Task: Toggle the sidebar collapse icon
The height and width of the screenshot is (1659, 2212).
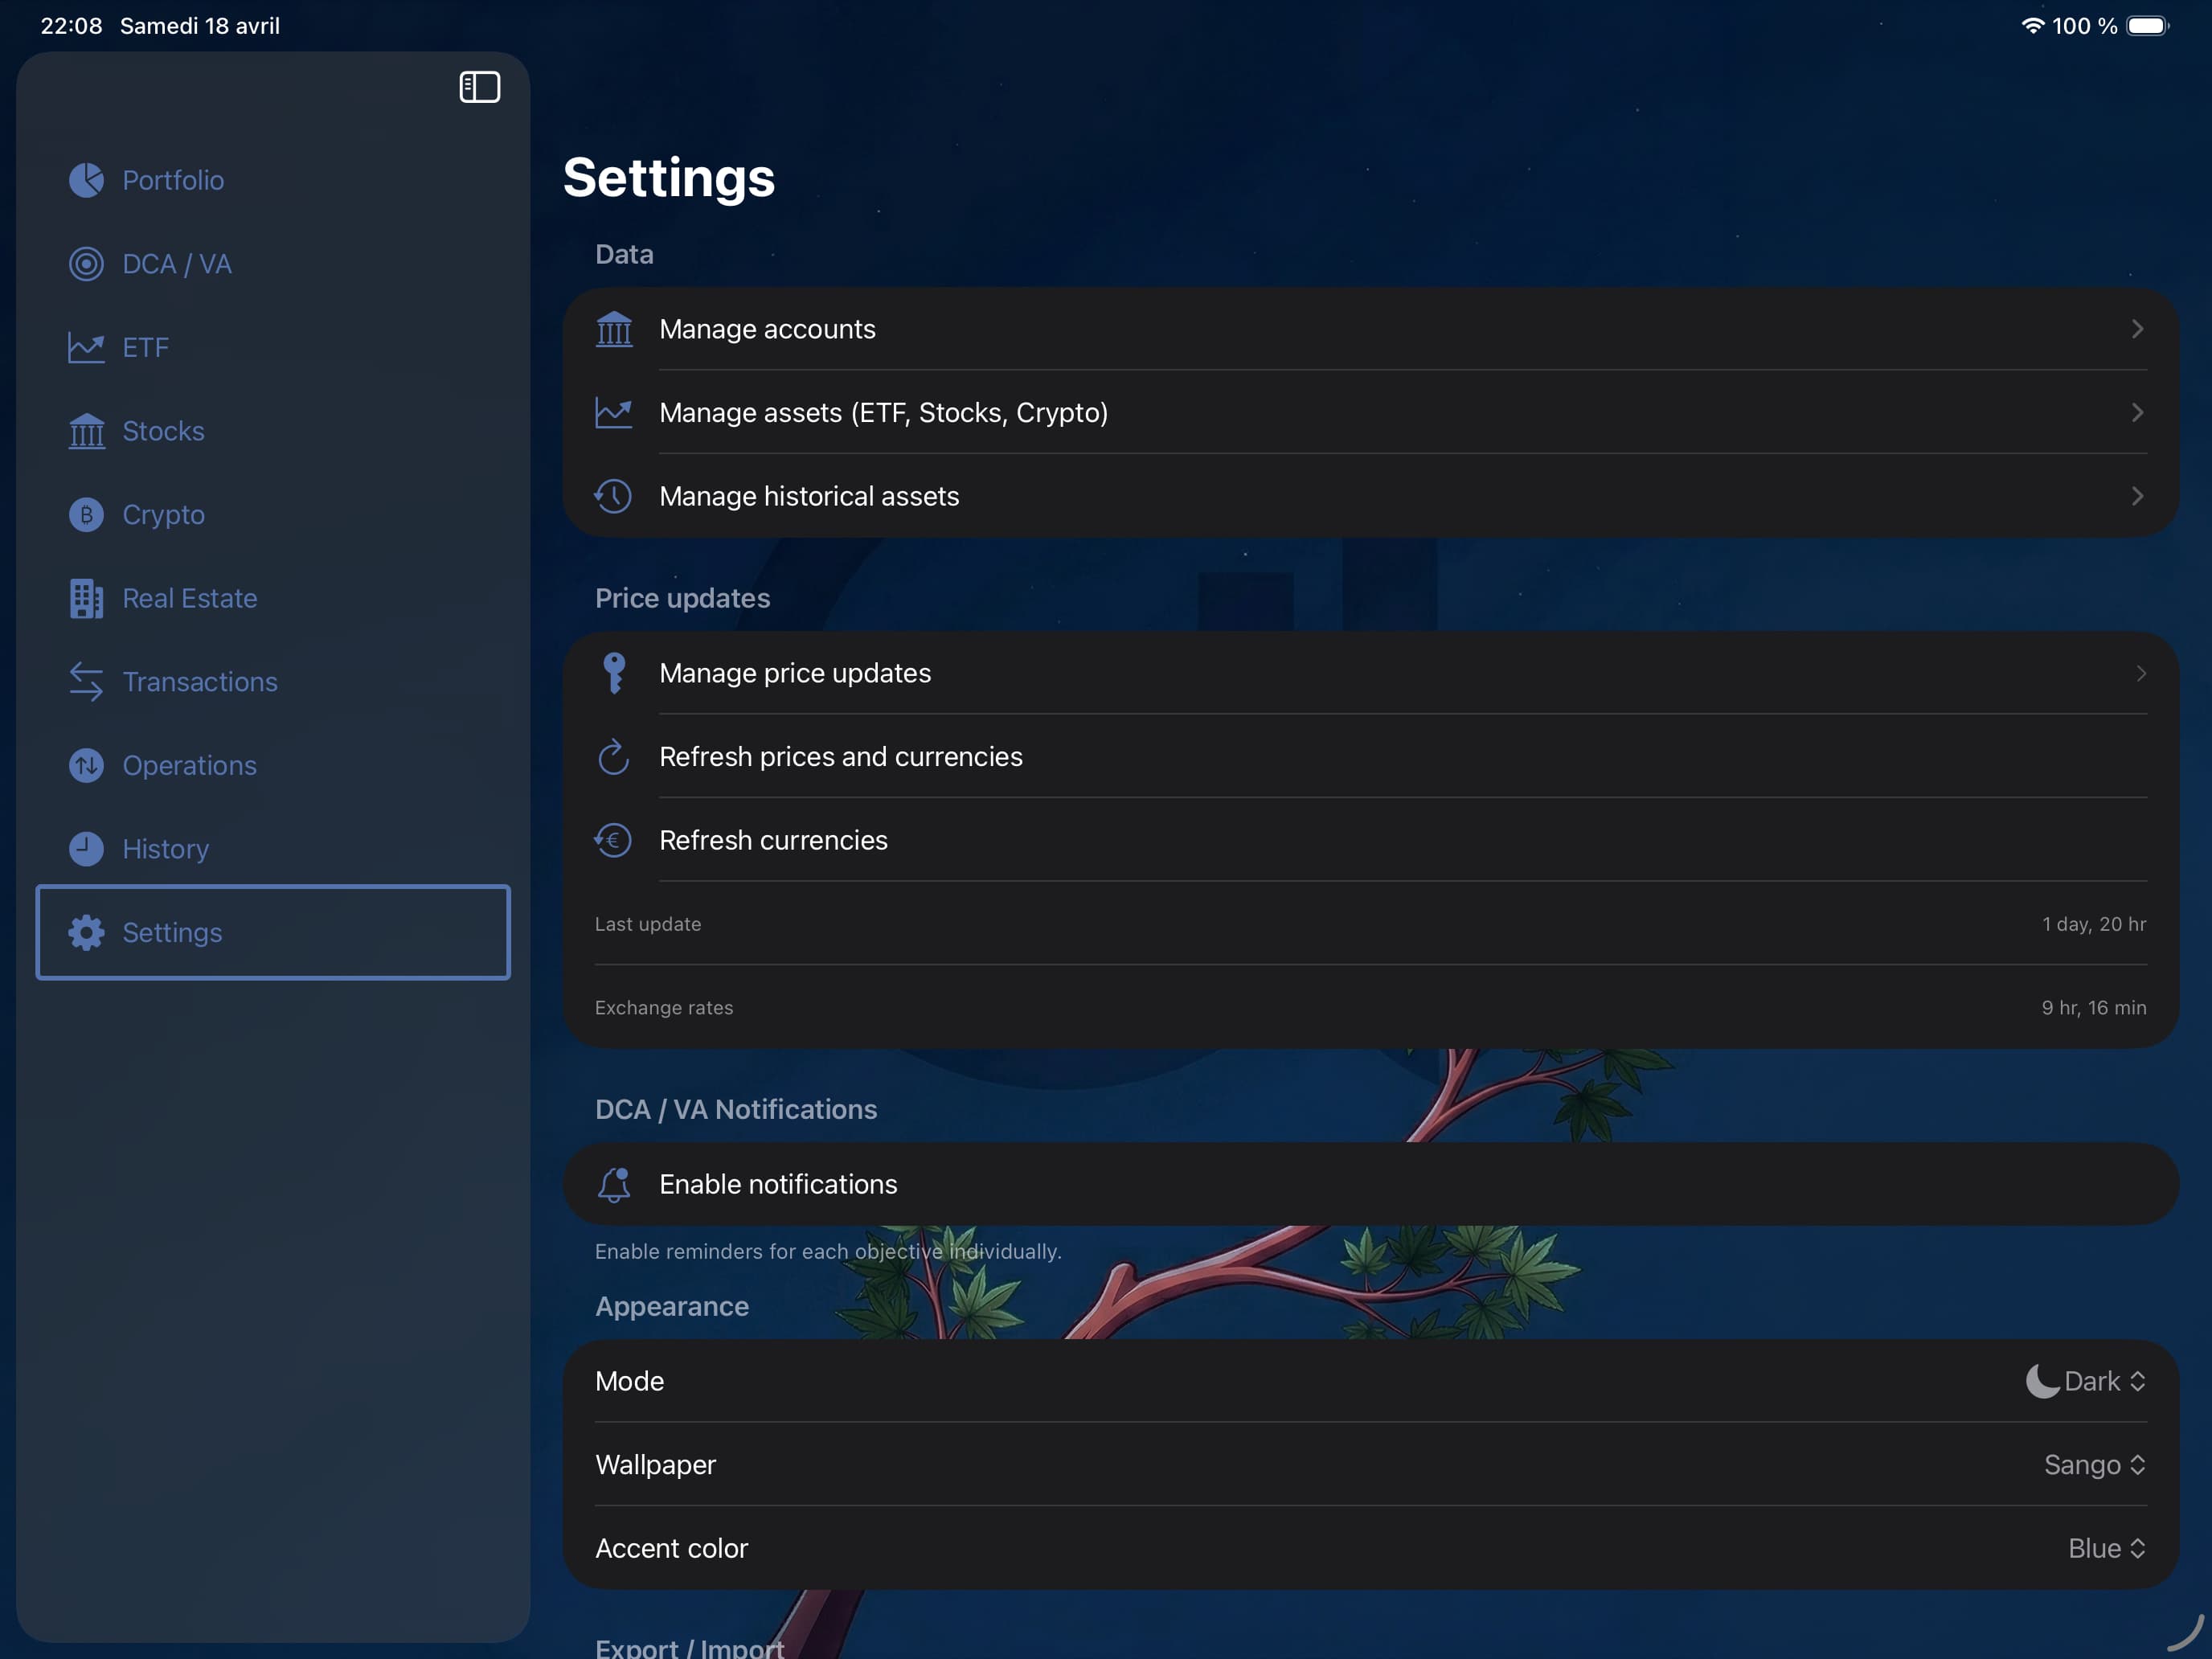Action: tap(479, 87)
